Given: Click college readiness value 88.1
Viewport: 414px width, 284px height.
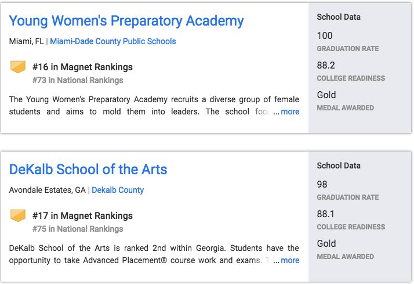Looking at the screenshot, I should [x=326, y=214].
